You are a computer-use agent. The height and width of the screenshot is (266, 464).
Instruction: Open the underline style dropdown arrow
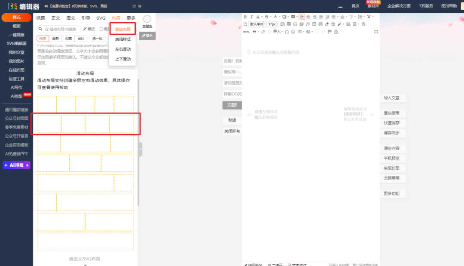262,17
